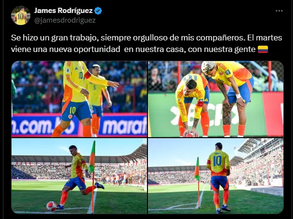Open photo of two players bending over ball
Image resolution: width=293 pixels, height=219 pixels.
click(216, 99)
